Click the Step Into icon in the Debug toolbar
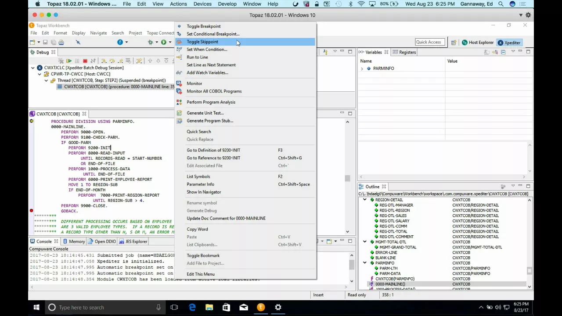The height and width of the screenshot is (316, 562). pyautogui.click(x=104, y=61)
